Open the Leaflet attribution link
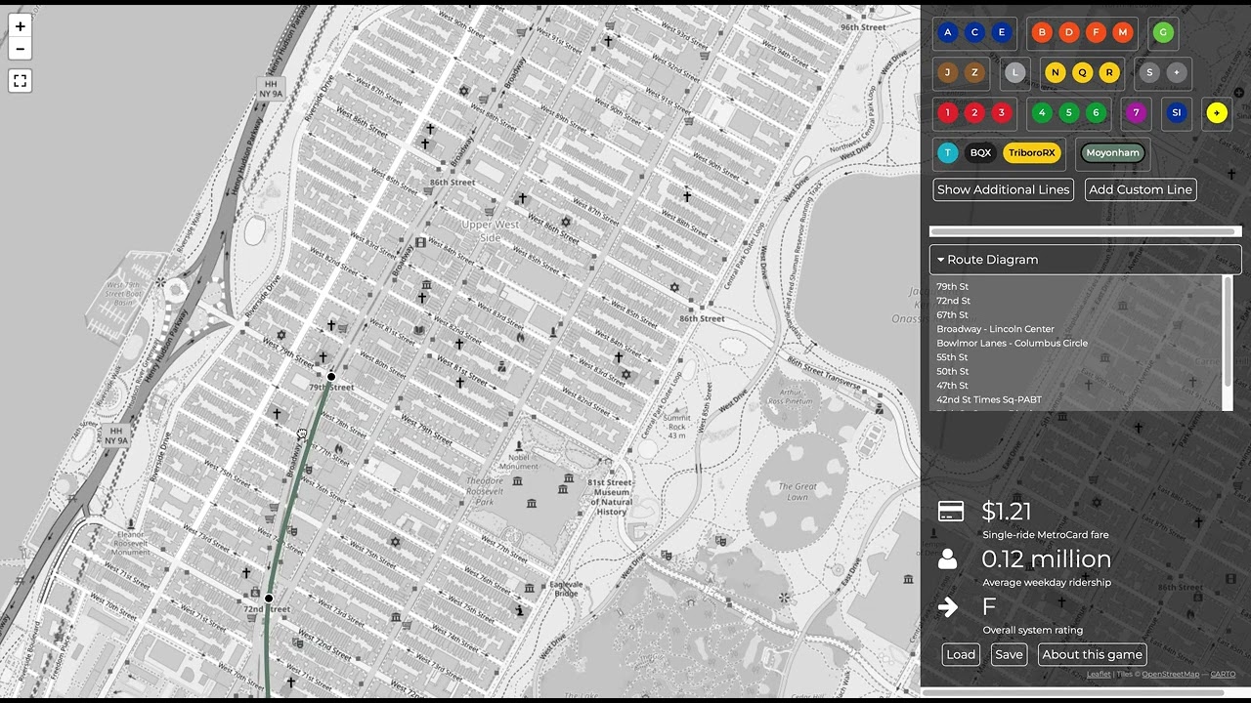This screenshot has width=1251, height=703. click(1099, 674)
